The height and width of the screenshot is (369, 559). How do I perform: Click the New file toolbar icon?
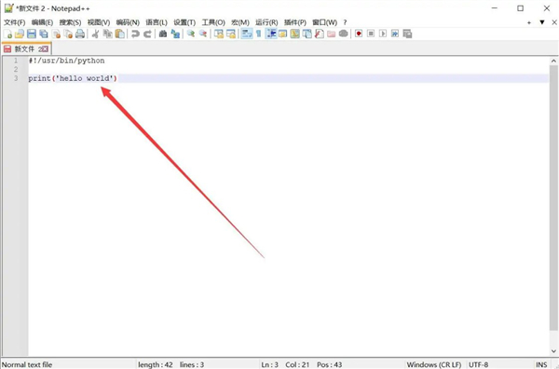(x=7, y=34)
